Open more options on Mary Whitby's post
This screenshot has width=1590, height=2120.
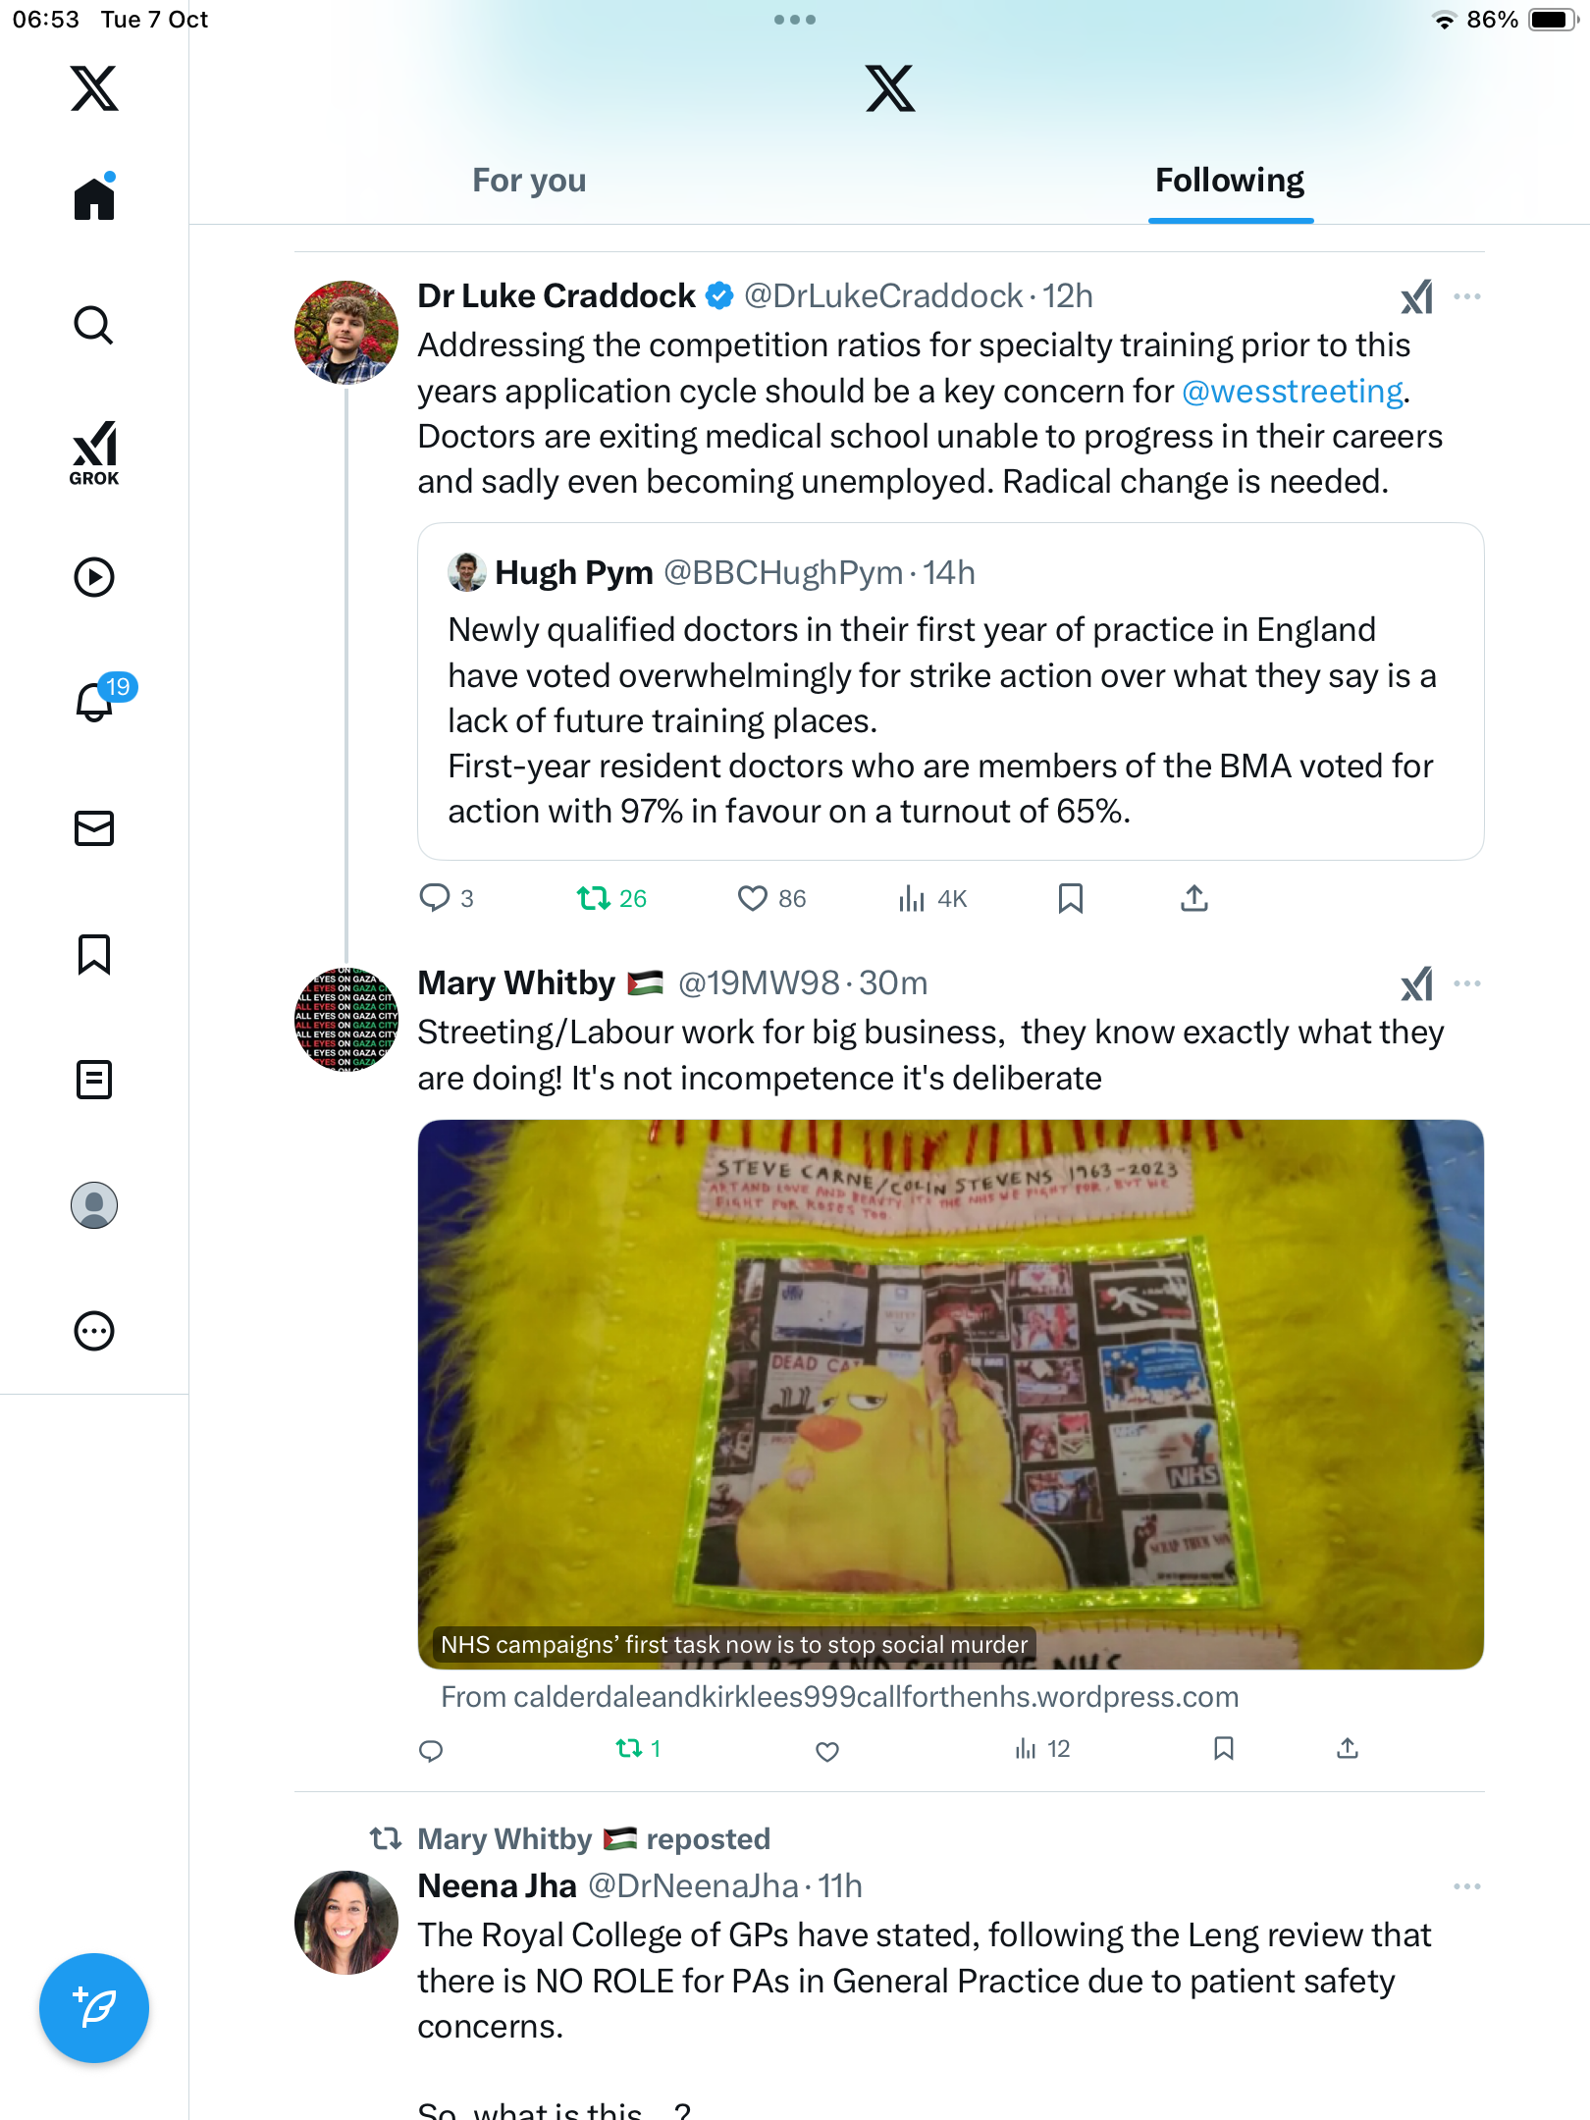(x=1466, y=983)
